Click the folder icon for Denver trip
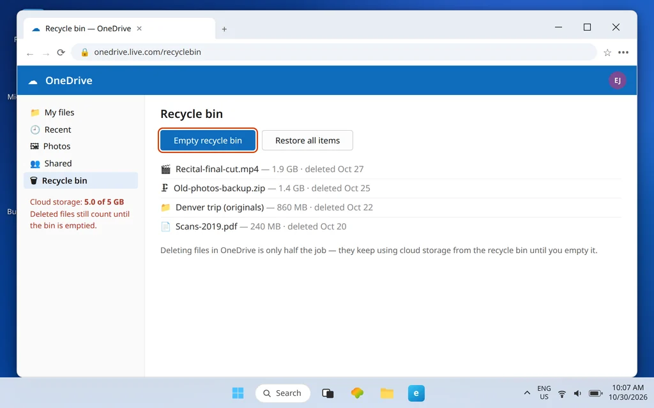 (x=165, y=207)
